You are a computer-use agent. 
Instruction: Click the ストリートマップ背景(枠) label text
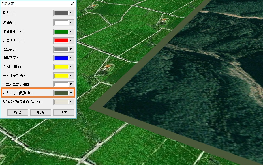click(18, 93)
